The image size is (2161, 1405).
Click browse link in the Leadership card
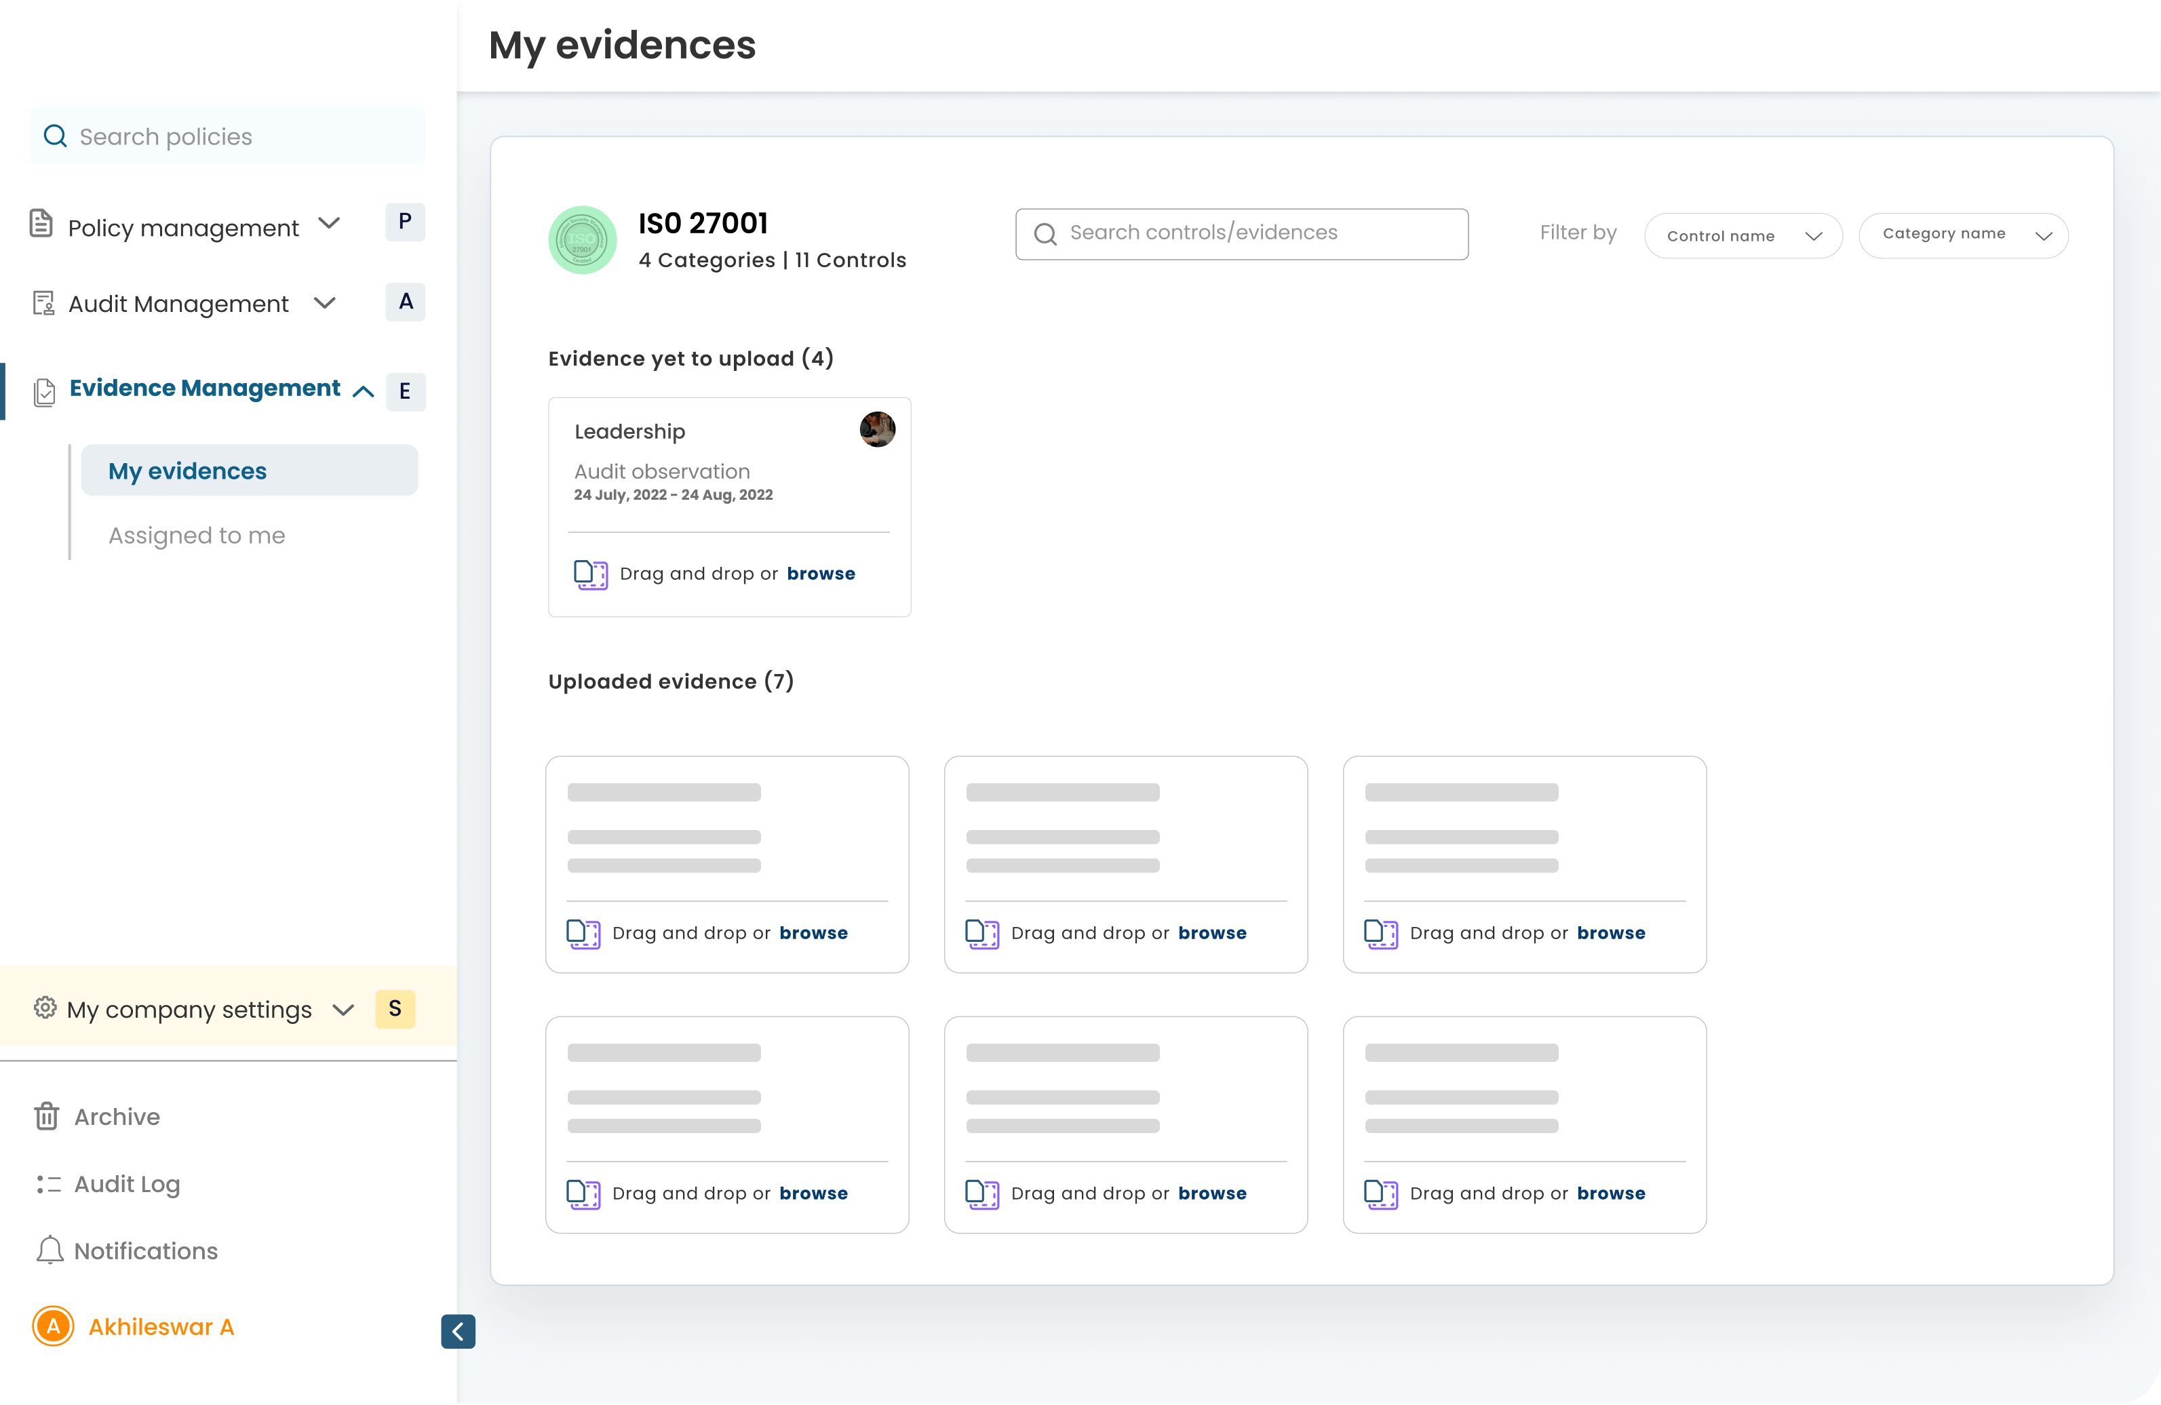coord(821,574)
